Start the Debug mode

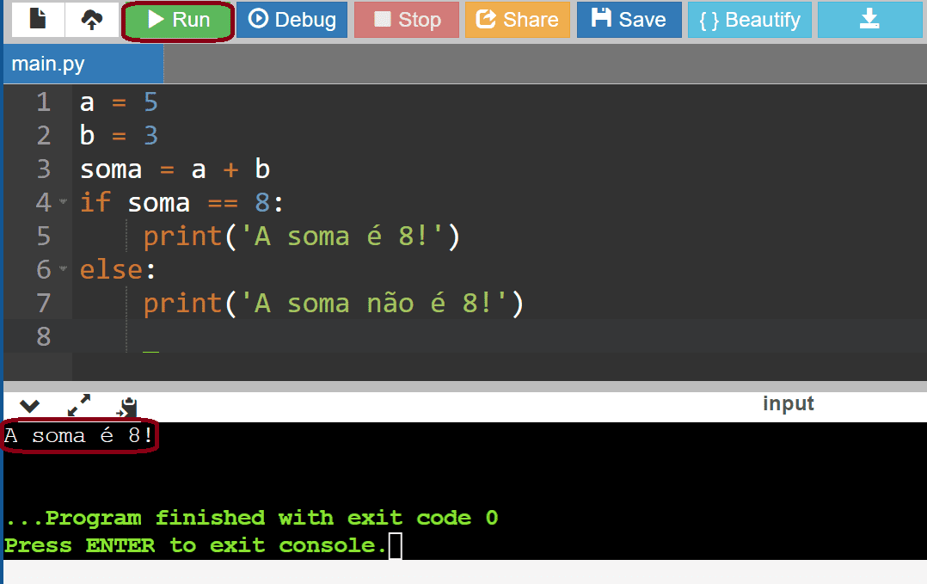coord(292,20)
